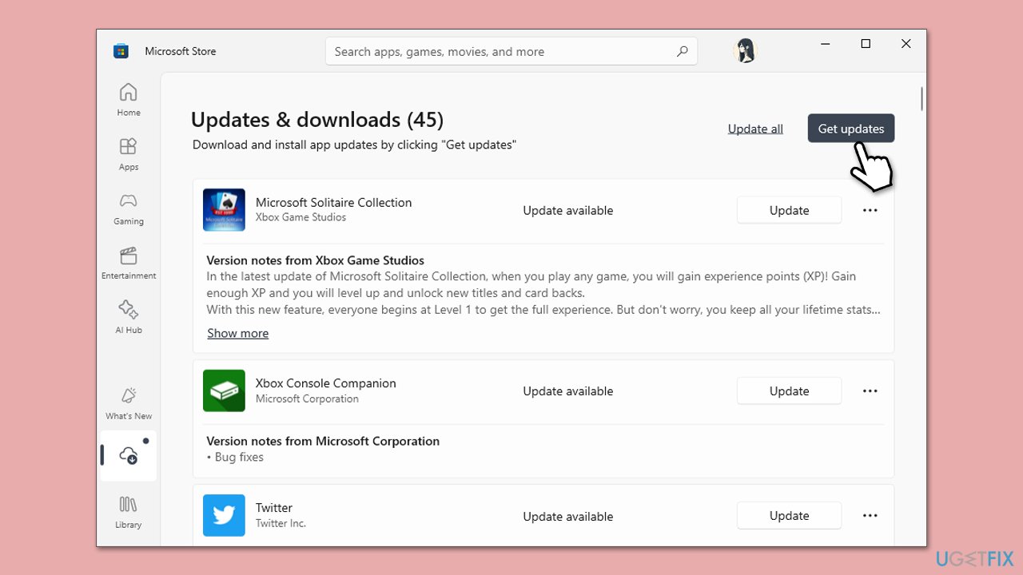Open the Entertainment section
The height and width of the screenshot is (575, 1023).
[x=128, y=263]
